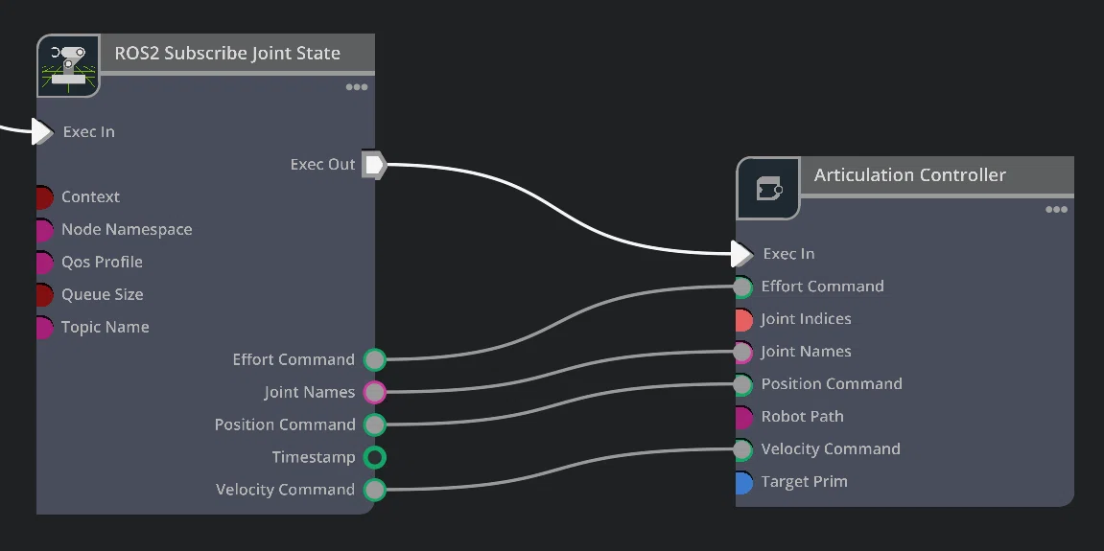This screenshot has width=1104, height=551.
Task: Click the Timestamp output port
Action: point(375,457)
